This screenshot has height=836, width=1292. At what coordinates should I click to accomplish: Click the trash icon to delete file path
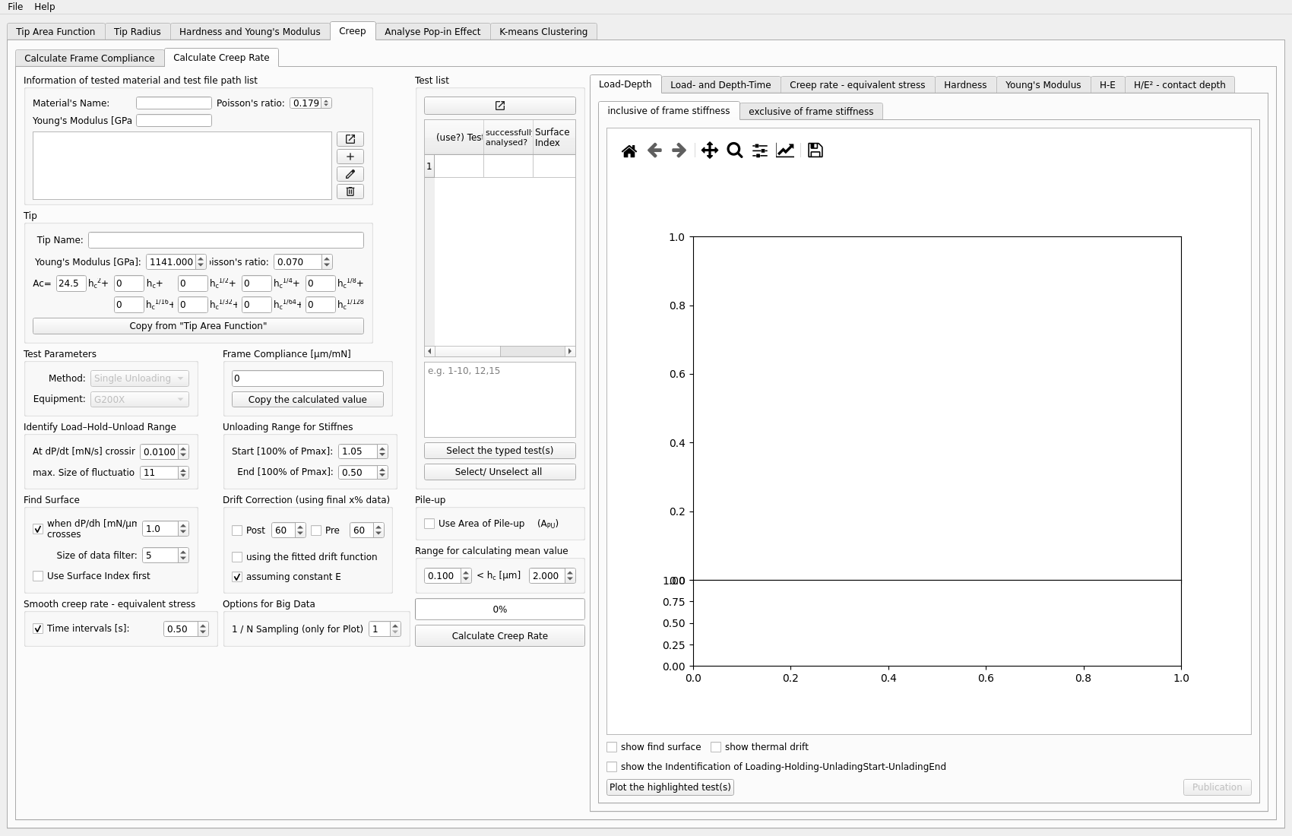[x=350, y=192]
